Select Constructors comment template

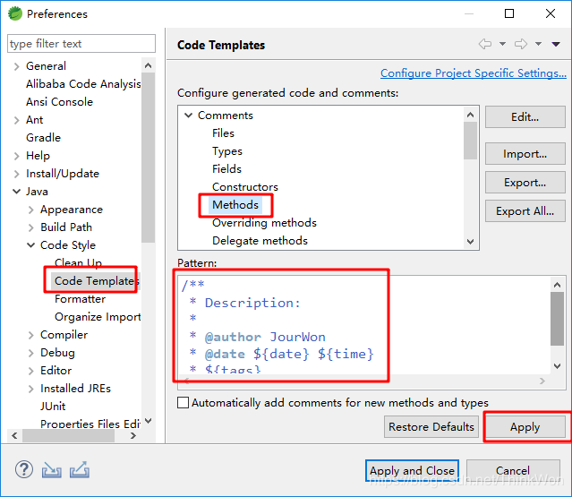coord(245,187)
